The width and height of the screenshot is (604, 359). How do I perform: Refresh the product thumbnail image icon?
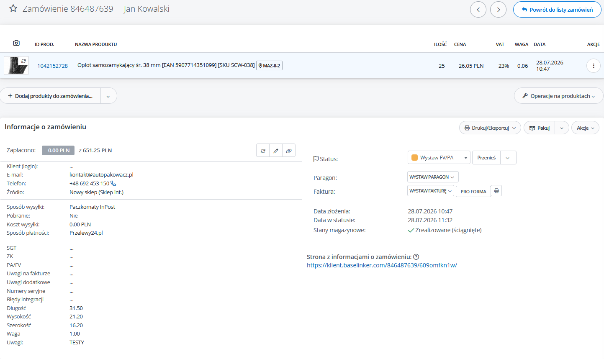[x=24, y=61]
